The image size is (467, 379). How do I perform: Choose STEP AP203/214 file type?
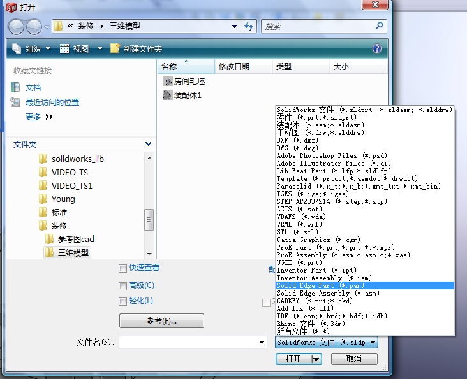pyautogui.click(x=365, y=201)
